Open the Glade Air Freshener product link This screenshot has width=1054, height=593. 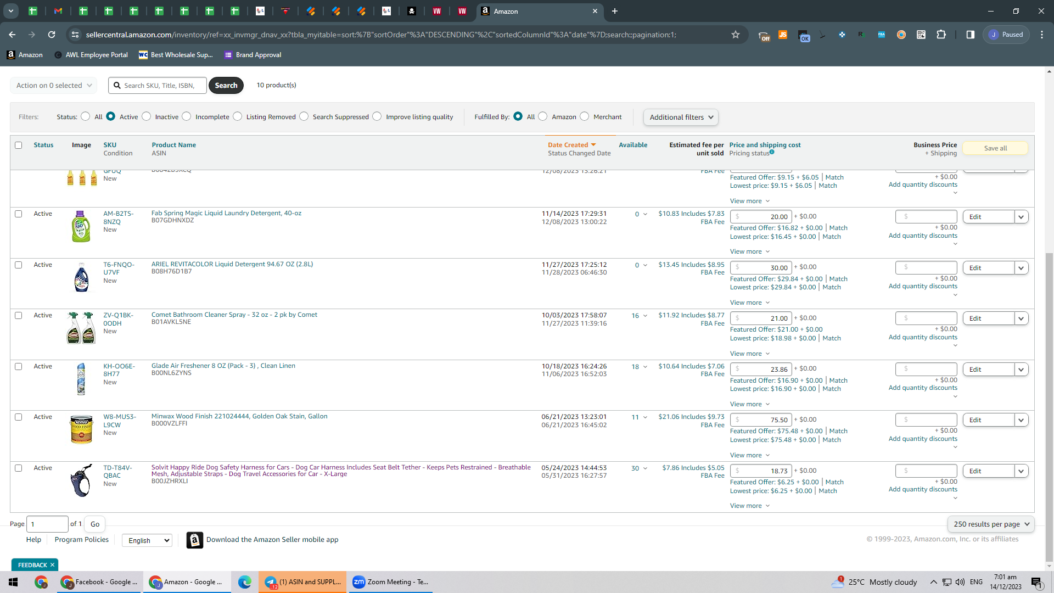pyautogui.click(x=223, y=366)
